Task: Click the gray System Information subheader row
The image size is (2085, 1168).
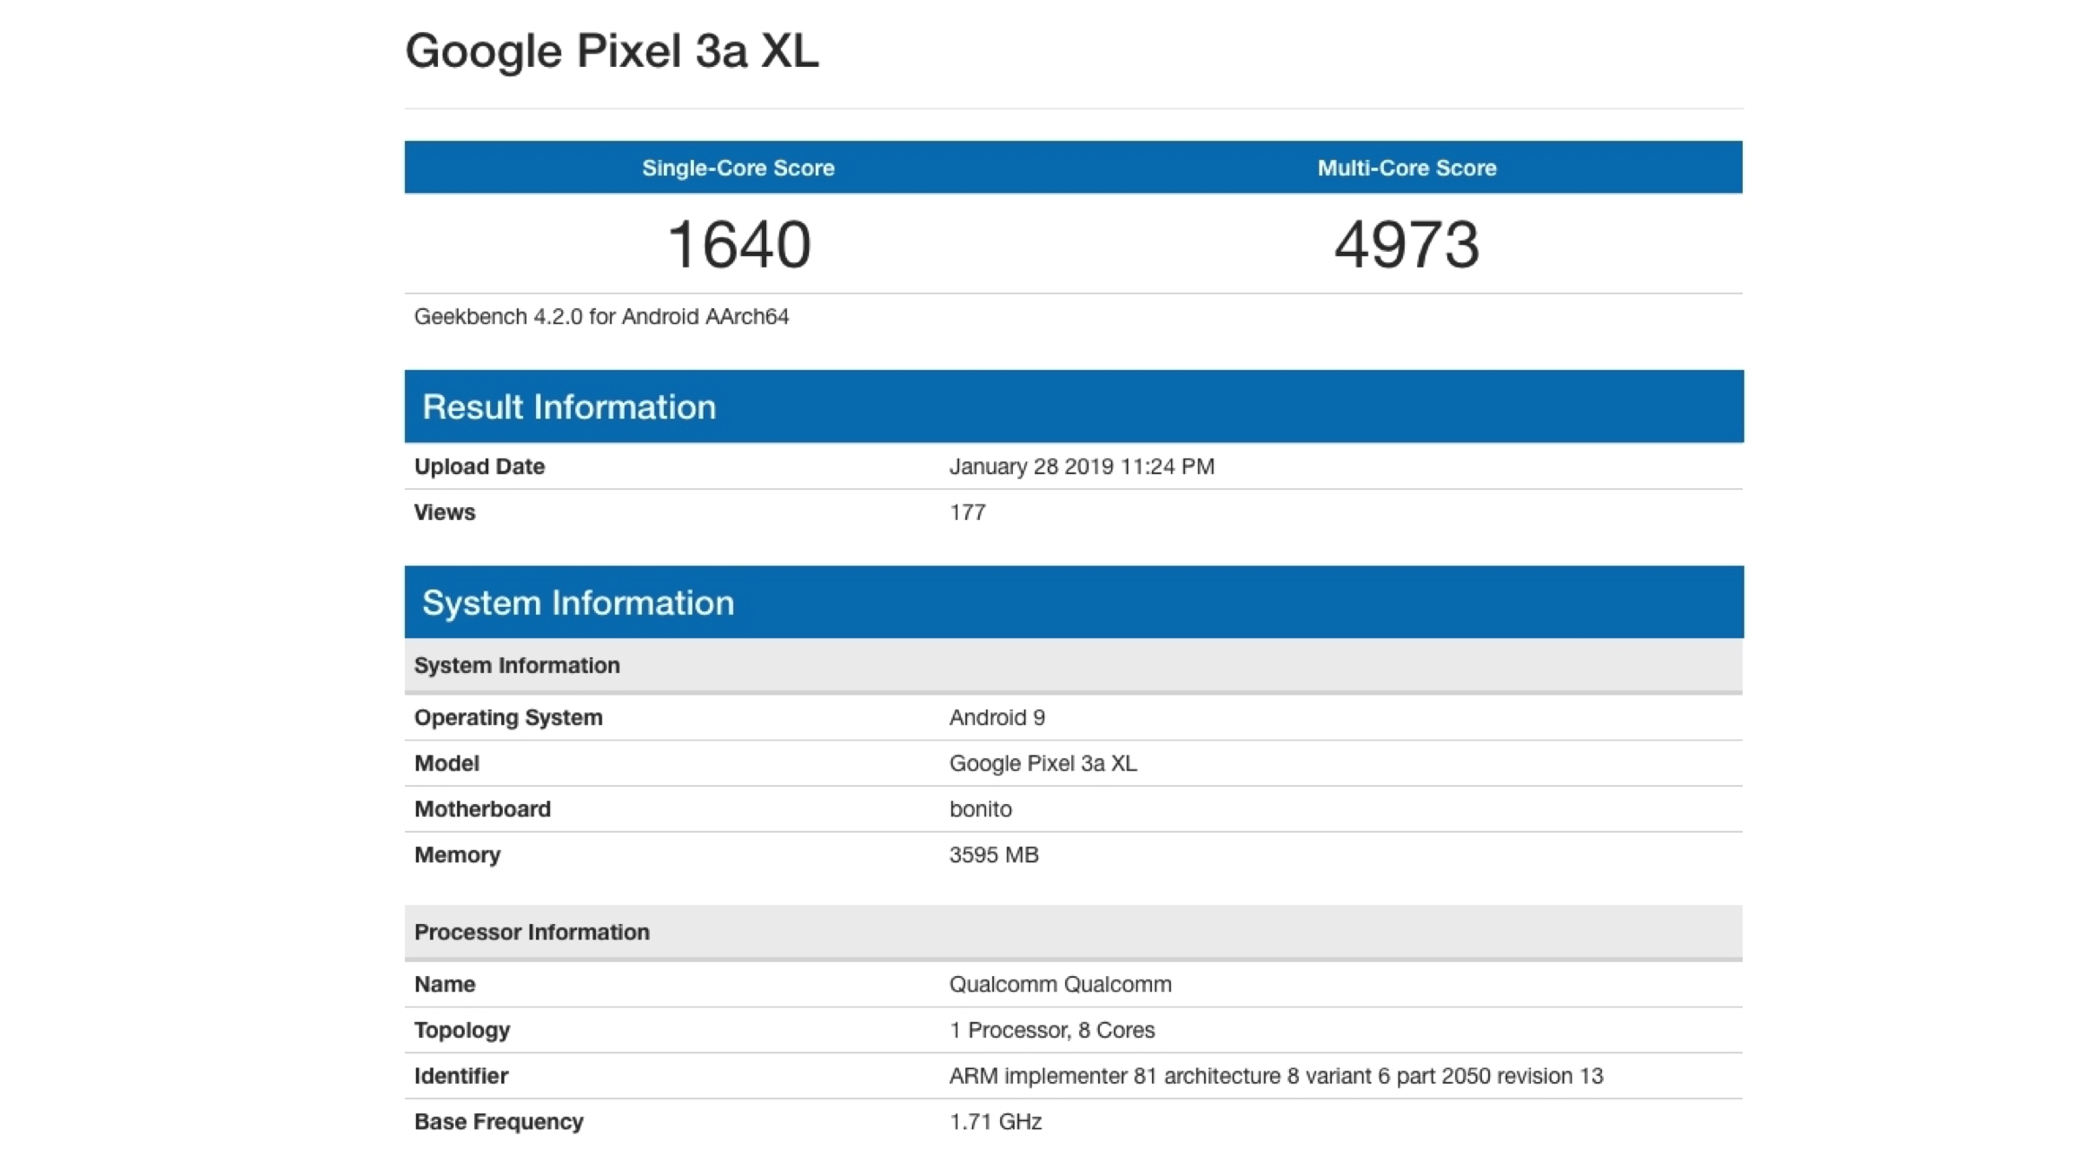Action: (517, 665)
